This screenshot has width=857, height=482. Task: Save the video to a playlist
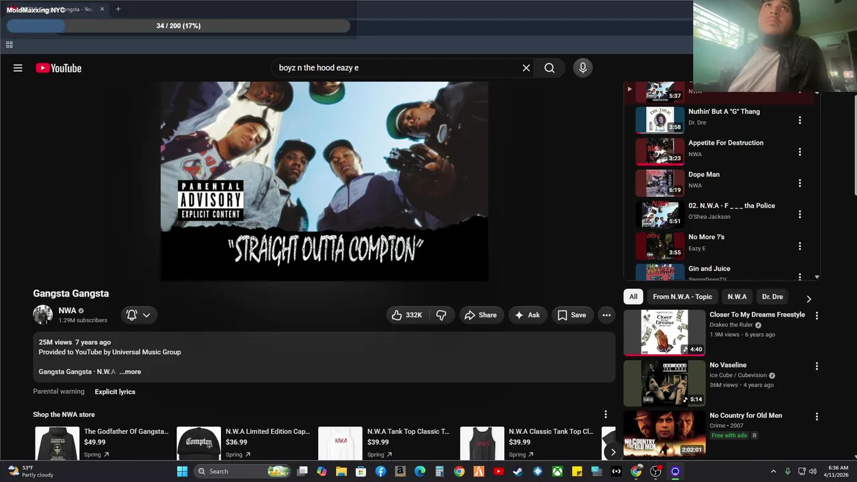[x=572, y=315]
